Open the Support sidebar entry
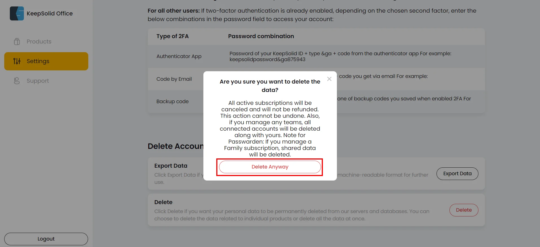This screenshot has width=540, height=247. tap(38, 81)
